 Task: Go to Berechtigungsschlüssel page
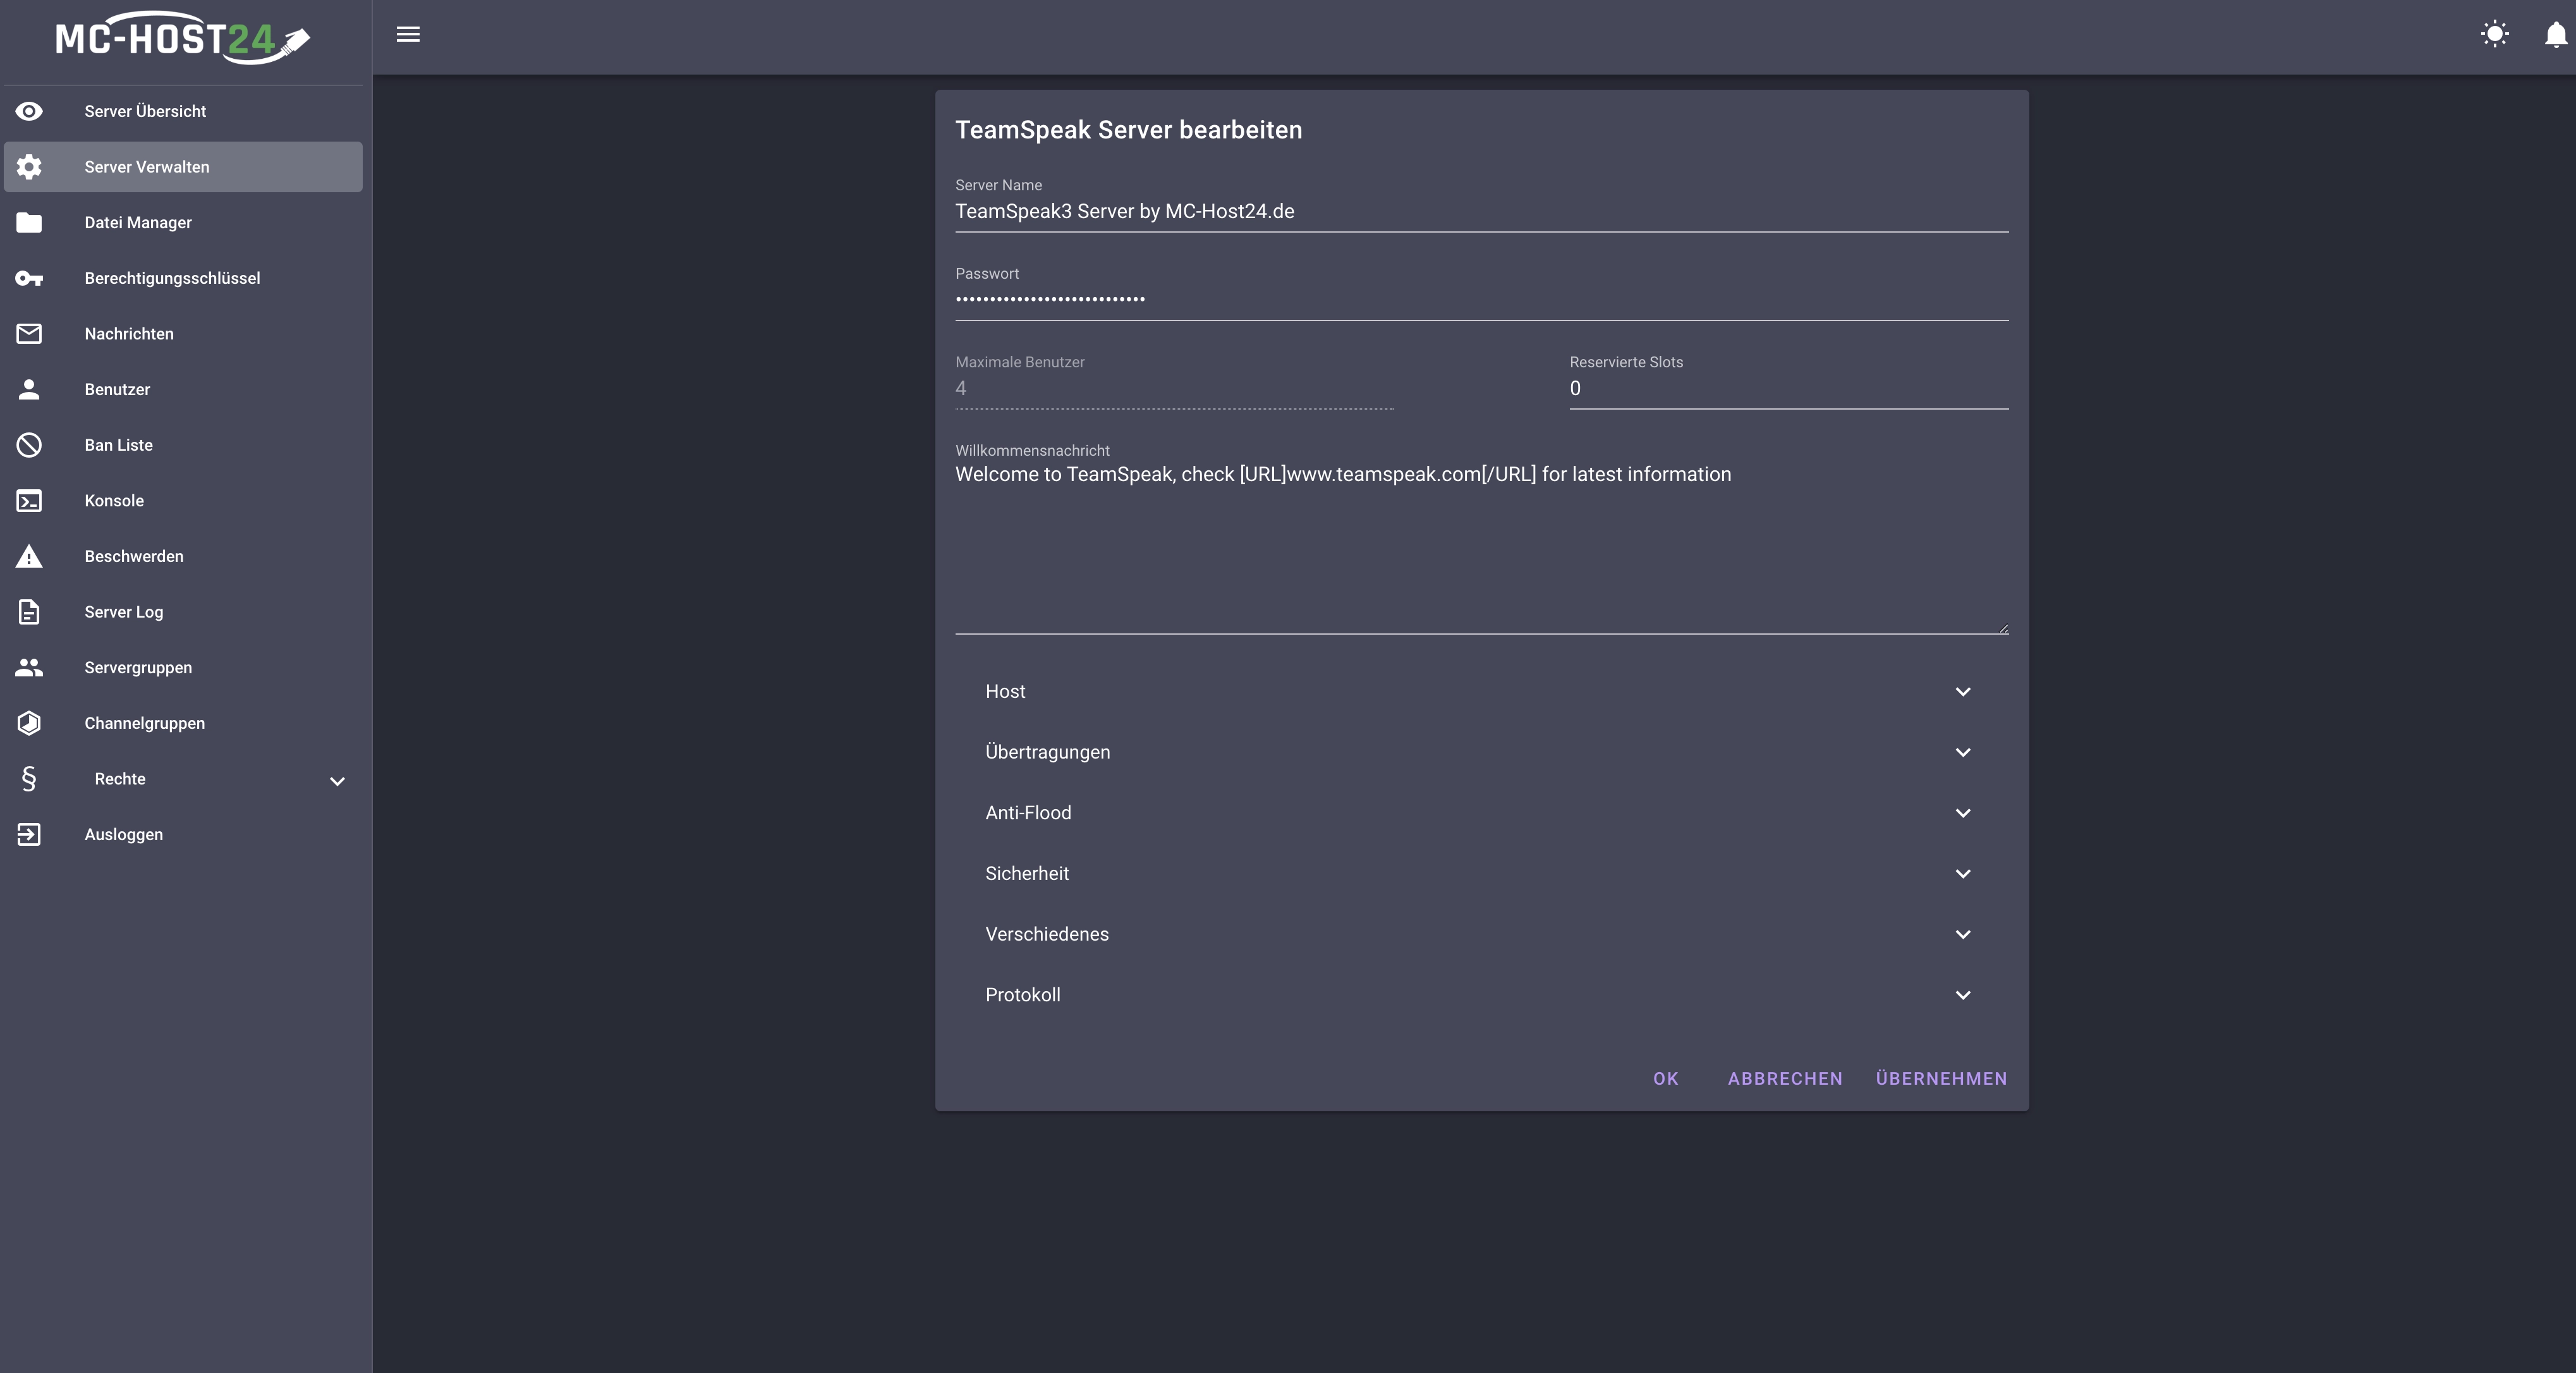183,278
